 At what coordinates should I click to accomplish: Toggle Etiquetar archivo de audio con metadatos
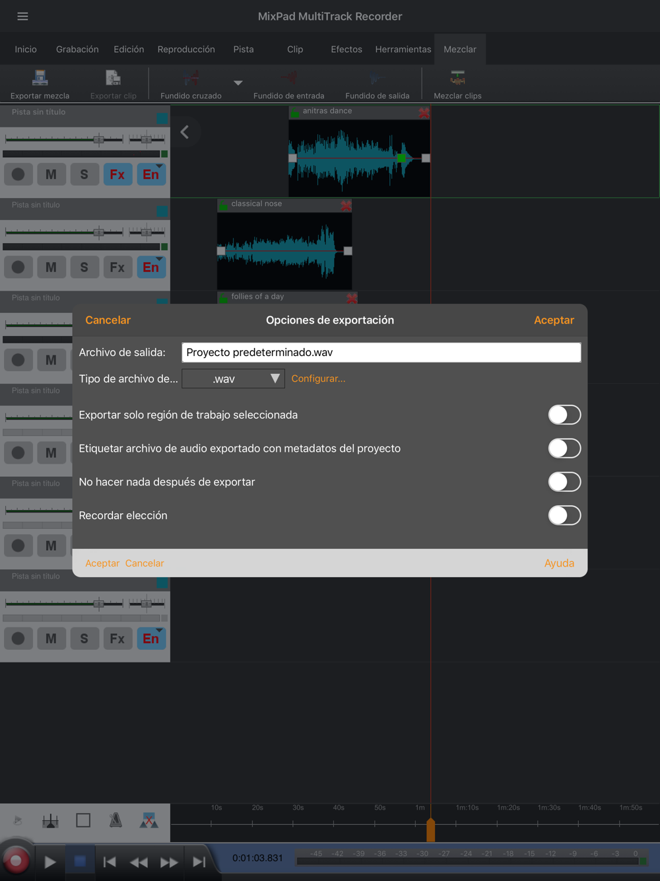tap(564, 448)
